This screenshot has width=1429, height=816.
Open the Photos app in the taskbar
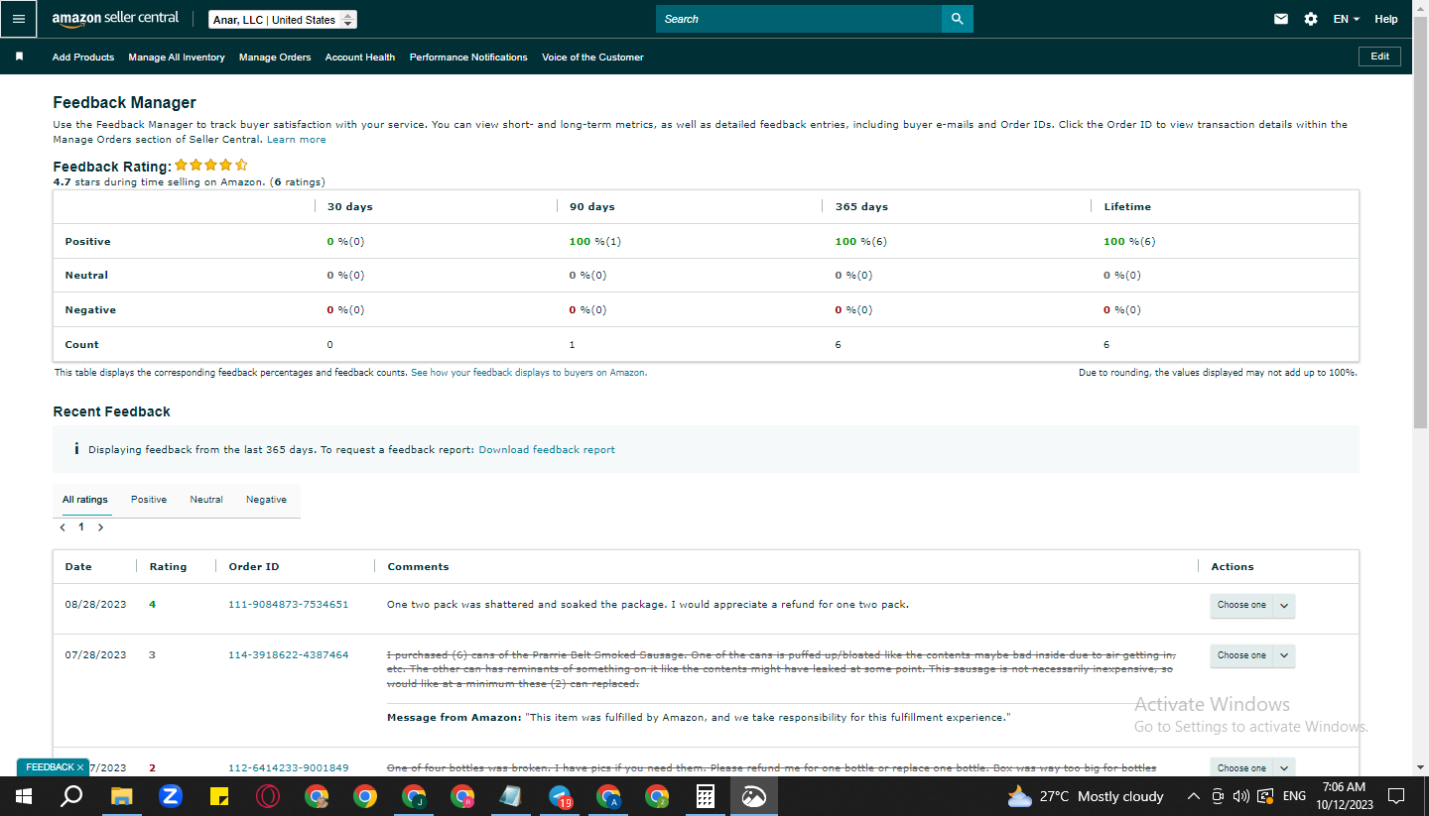tap(754, 796)
